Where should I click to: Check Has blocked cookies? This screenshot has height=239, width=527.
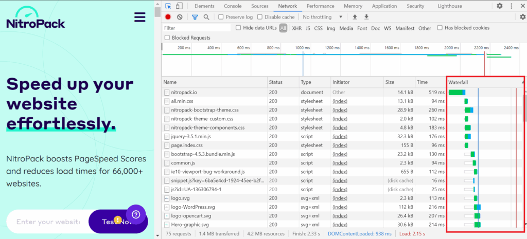[440, 28]
